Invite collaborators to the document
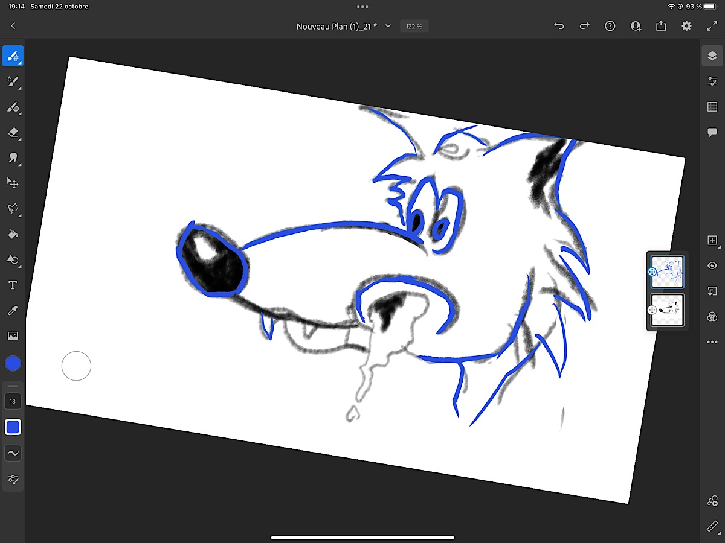Screen dimensions: 725x543 click(x=636, y=26)
